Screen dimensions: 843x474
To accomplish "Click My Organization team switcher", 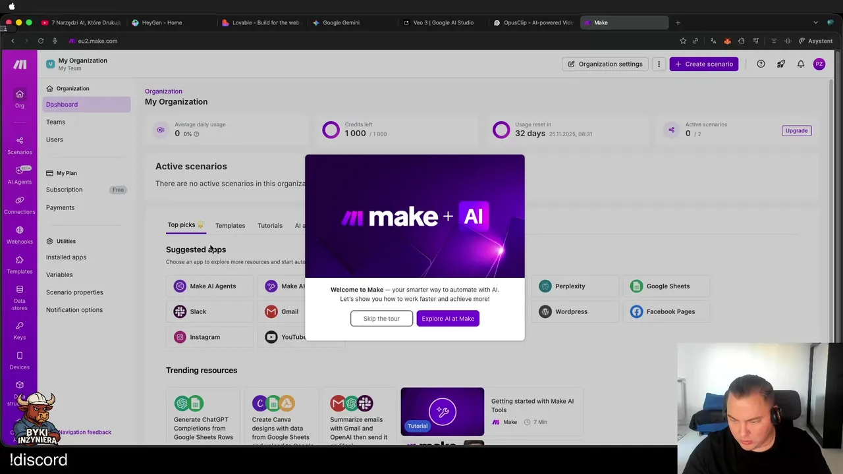I will tap(76, 64).
